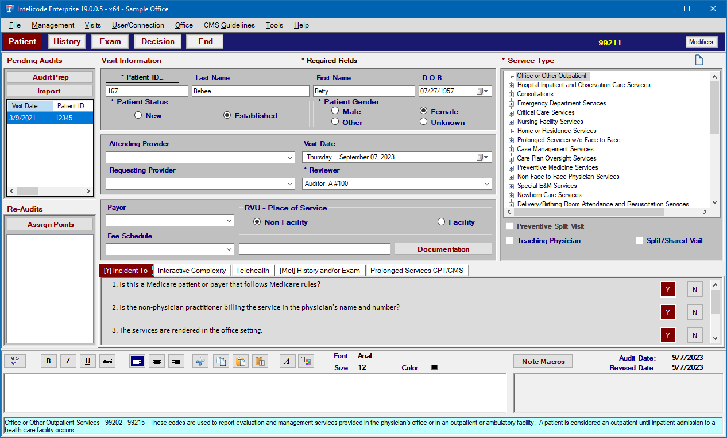Apply strikethrough formatting to note text
This screenshot has width=727, height=438.
click(107, 361)
